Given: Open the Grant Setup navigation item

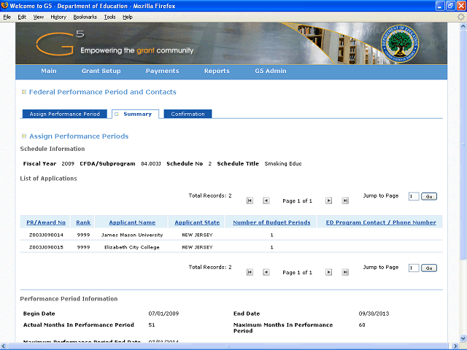Looking at the screenshot, I should (x=101, y=71).
